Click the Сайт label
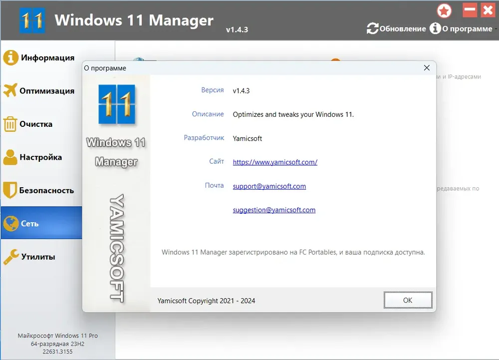The width and height of the screenshot is (499, 360). pyautogui.click(x=217, y=161)
